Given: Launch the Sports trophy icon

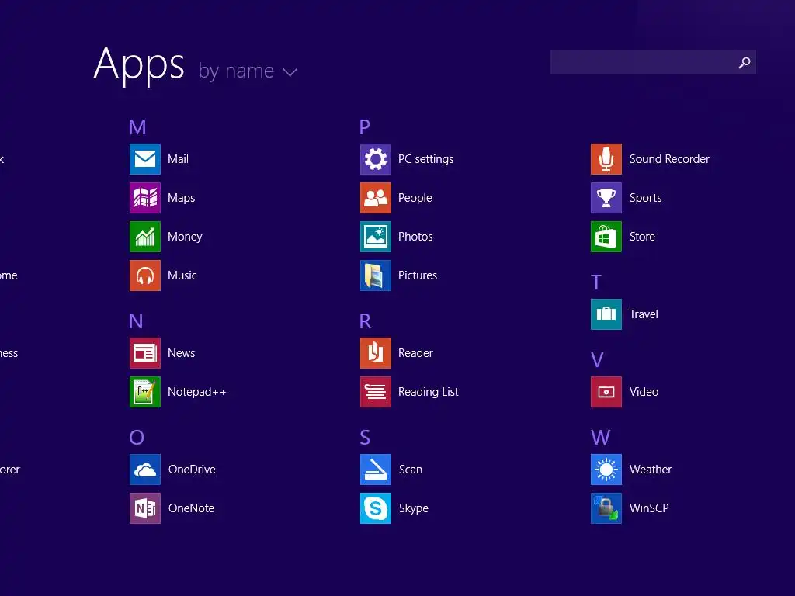Looking at the screenshot, I should click(x=606, y=198).
